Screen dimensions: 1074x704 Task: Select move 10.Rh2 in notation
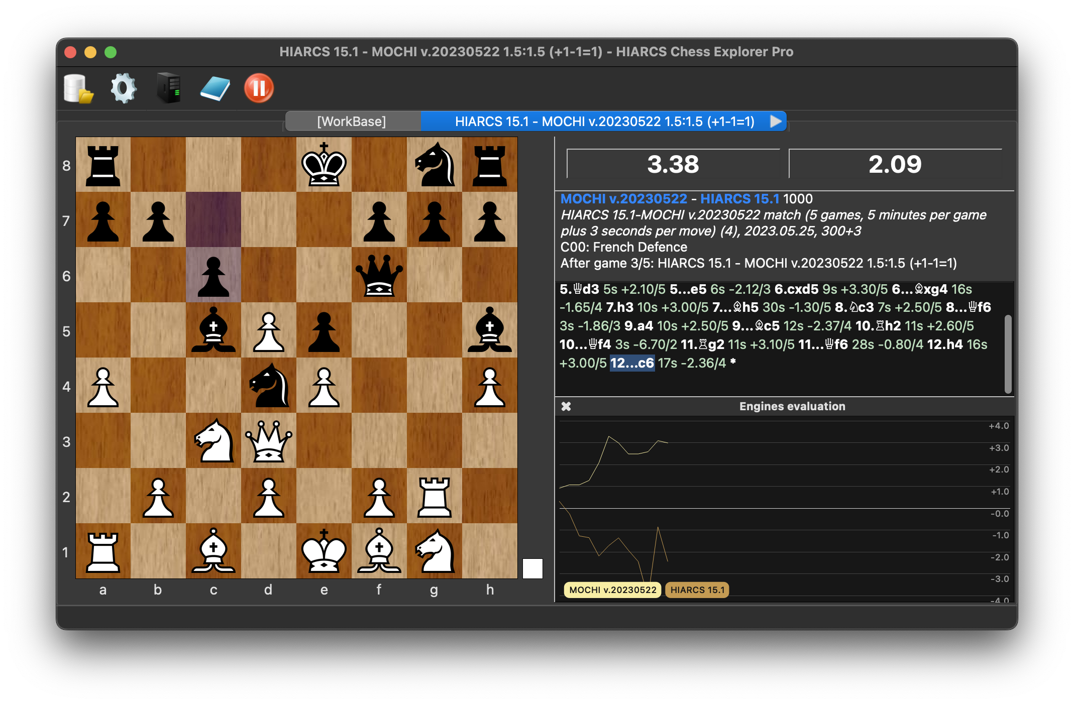(878, 326)
